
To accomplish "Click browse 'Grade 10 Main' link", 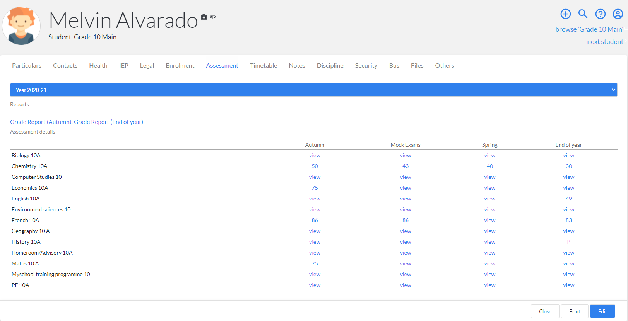I will coord(589,29).
